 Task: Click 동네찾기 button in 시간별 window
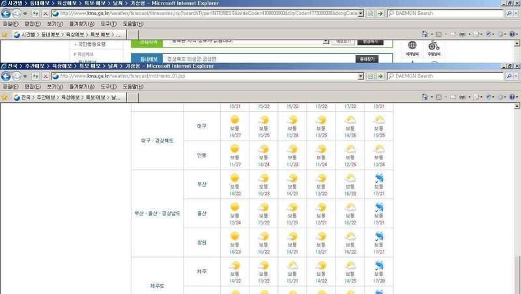click(367, 59)
